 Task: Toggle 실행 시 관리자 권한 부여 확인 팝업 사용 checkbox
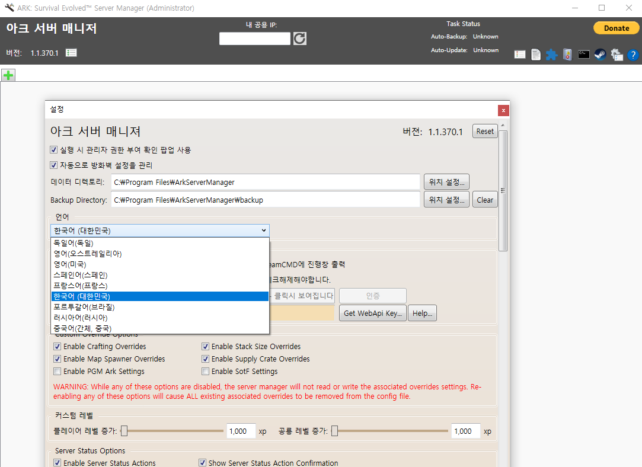pos(53,150)
